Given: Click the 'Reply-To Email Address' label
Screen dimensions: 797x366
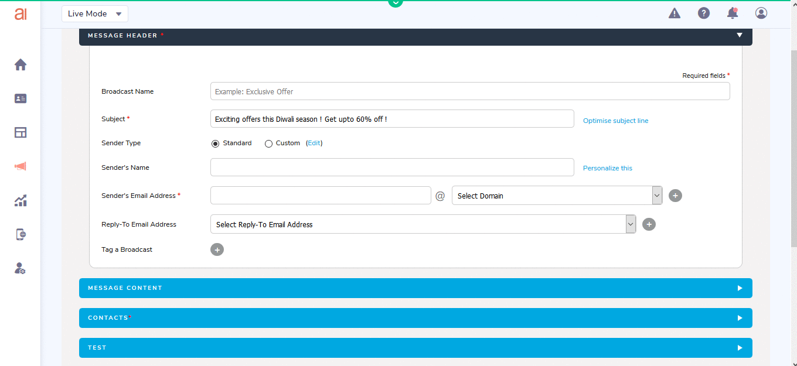Looking at the screenshot, I should click(139, 224).
